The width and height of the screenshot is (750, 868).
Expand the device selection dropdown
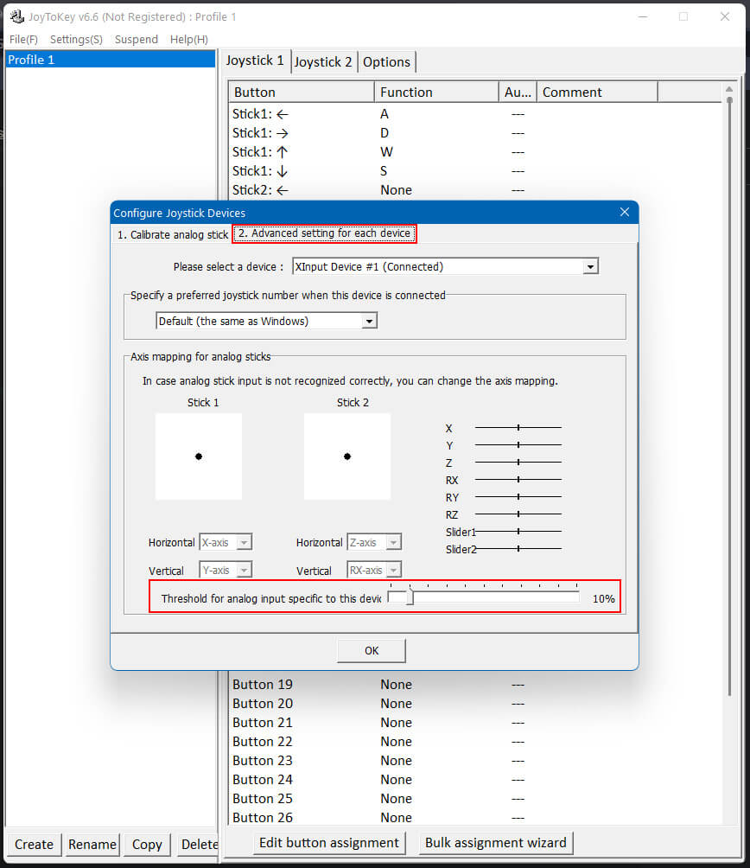(591, 267)
